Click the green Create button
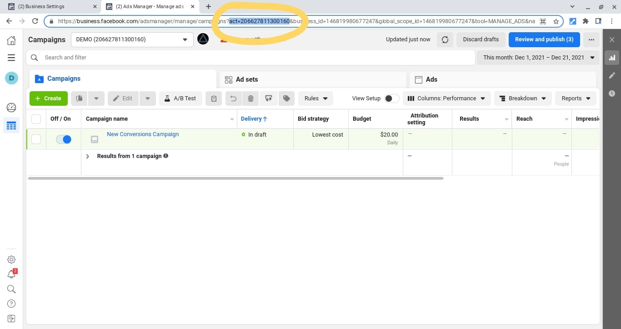Viewport: 621px width, 329px height. [x=49, y=98]
